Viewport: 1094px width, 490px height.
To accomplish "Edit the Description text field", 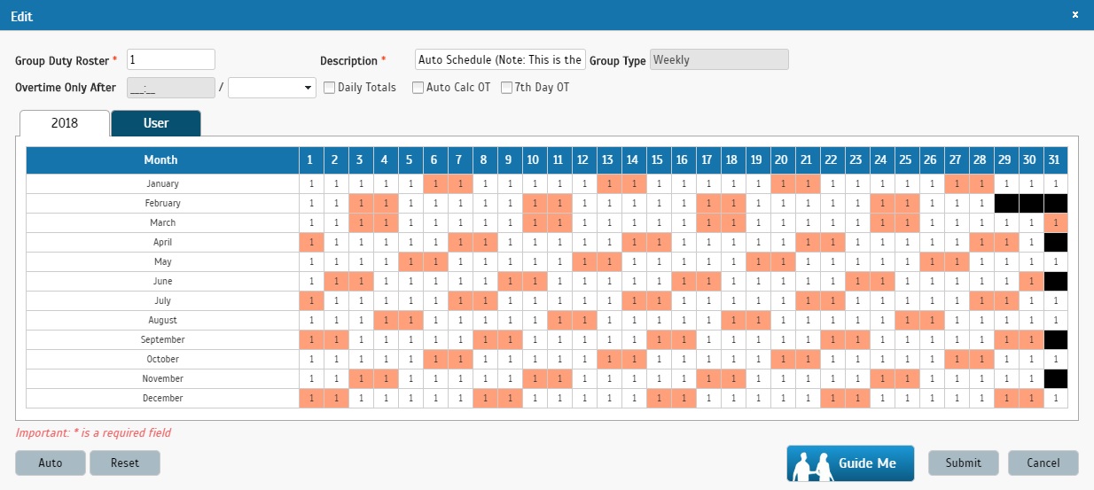I will coord(500,59).
